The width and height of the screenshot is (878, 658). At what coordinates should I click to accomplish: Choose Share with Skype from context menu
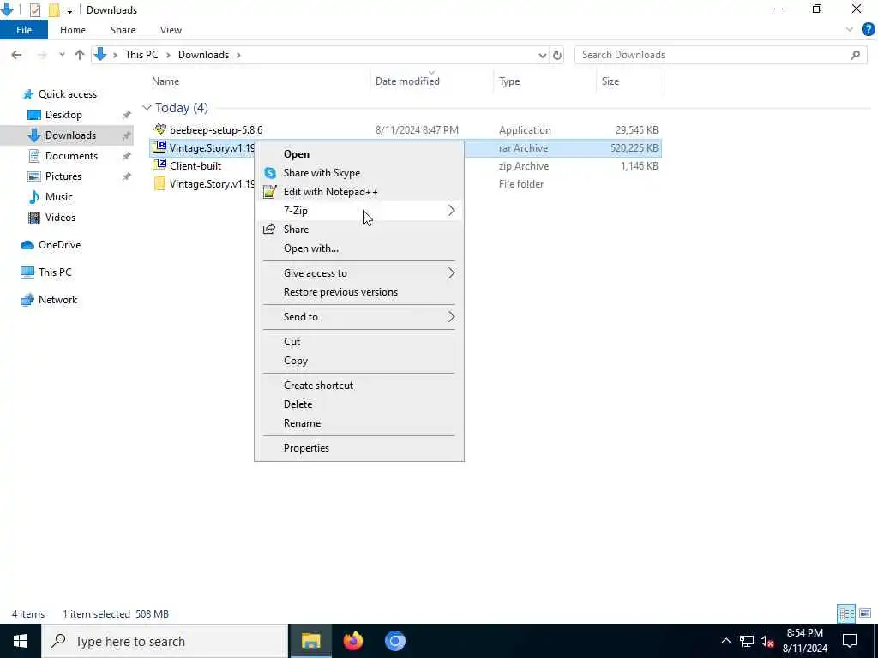[x=359, y=173]
